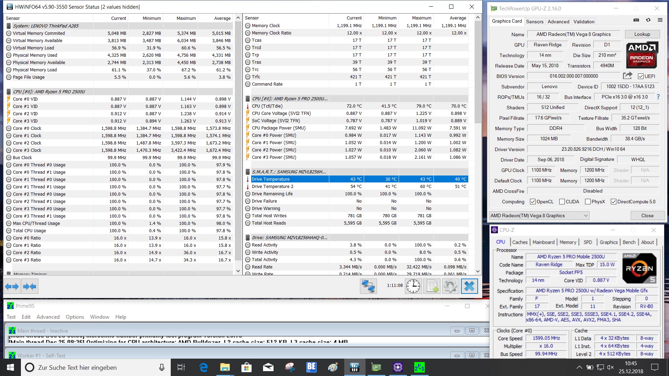Click the GPU-Z Close button

[x=647, y=216]
